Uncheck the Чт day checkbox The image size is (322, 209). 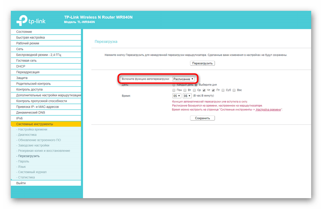click(x=204, y=90)
